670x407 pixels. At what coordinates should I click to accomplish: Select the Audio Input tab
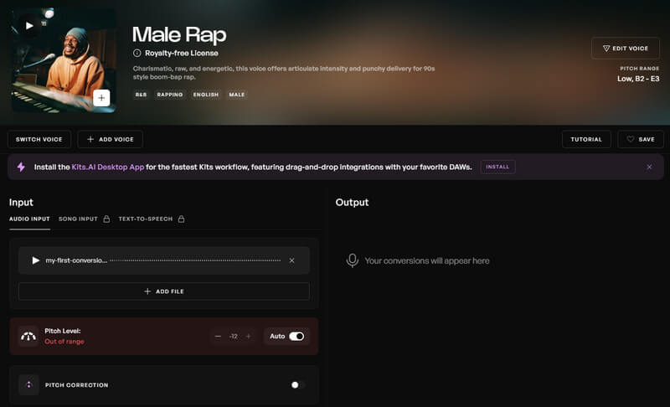(29, 219)
